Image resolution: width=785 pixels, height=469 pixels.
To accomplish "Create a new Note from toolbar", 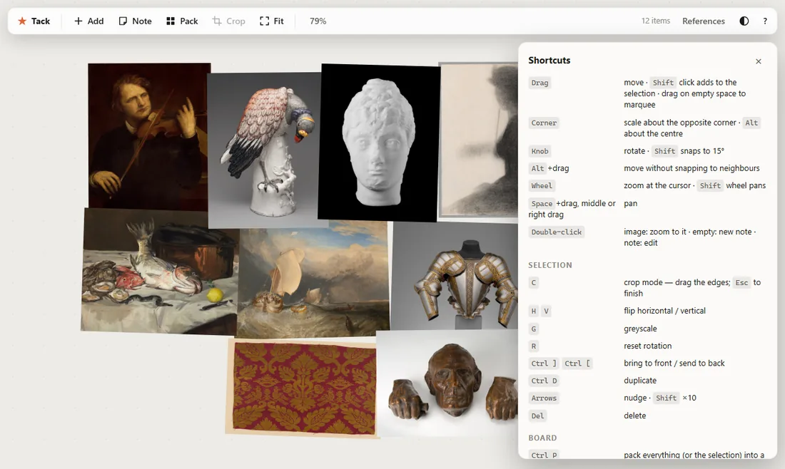I will [135, 21].
